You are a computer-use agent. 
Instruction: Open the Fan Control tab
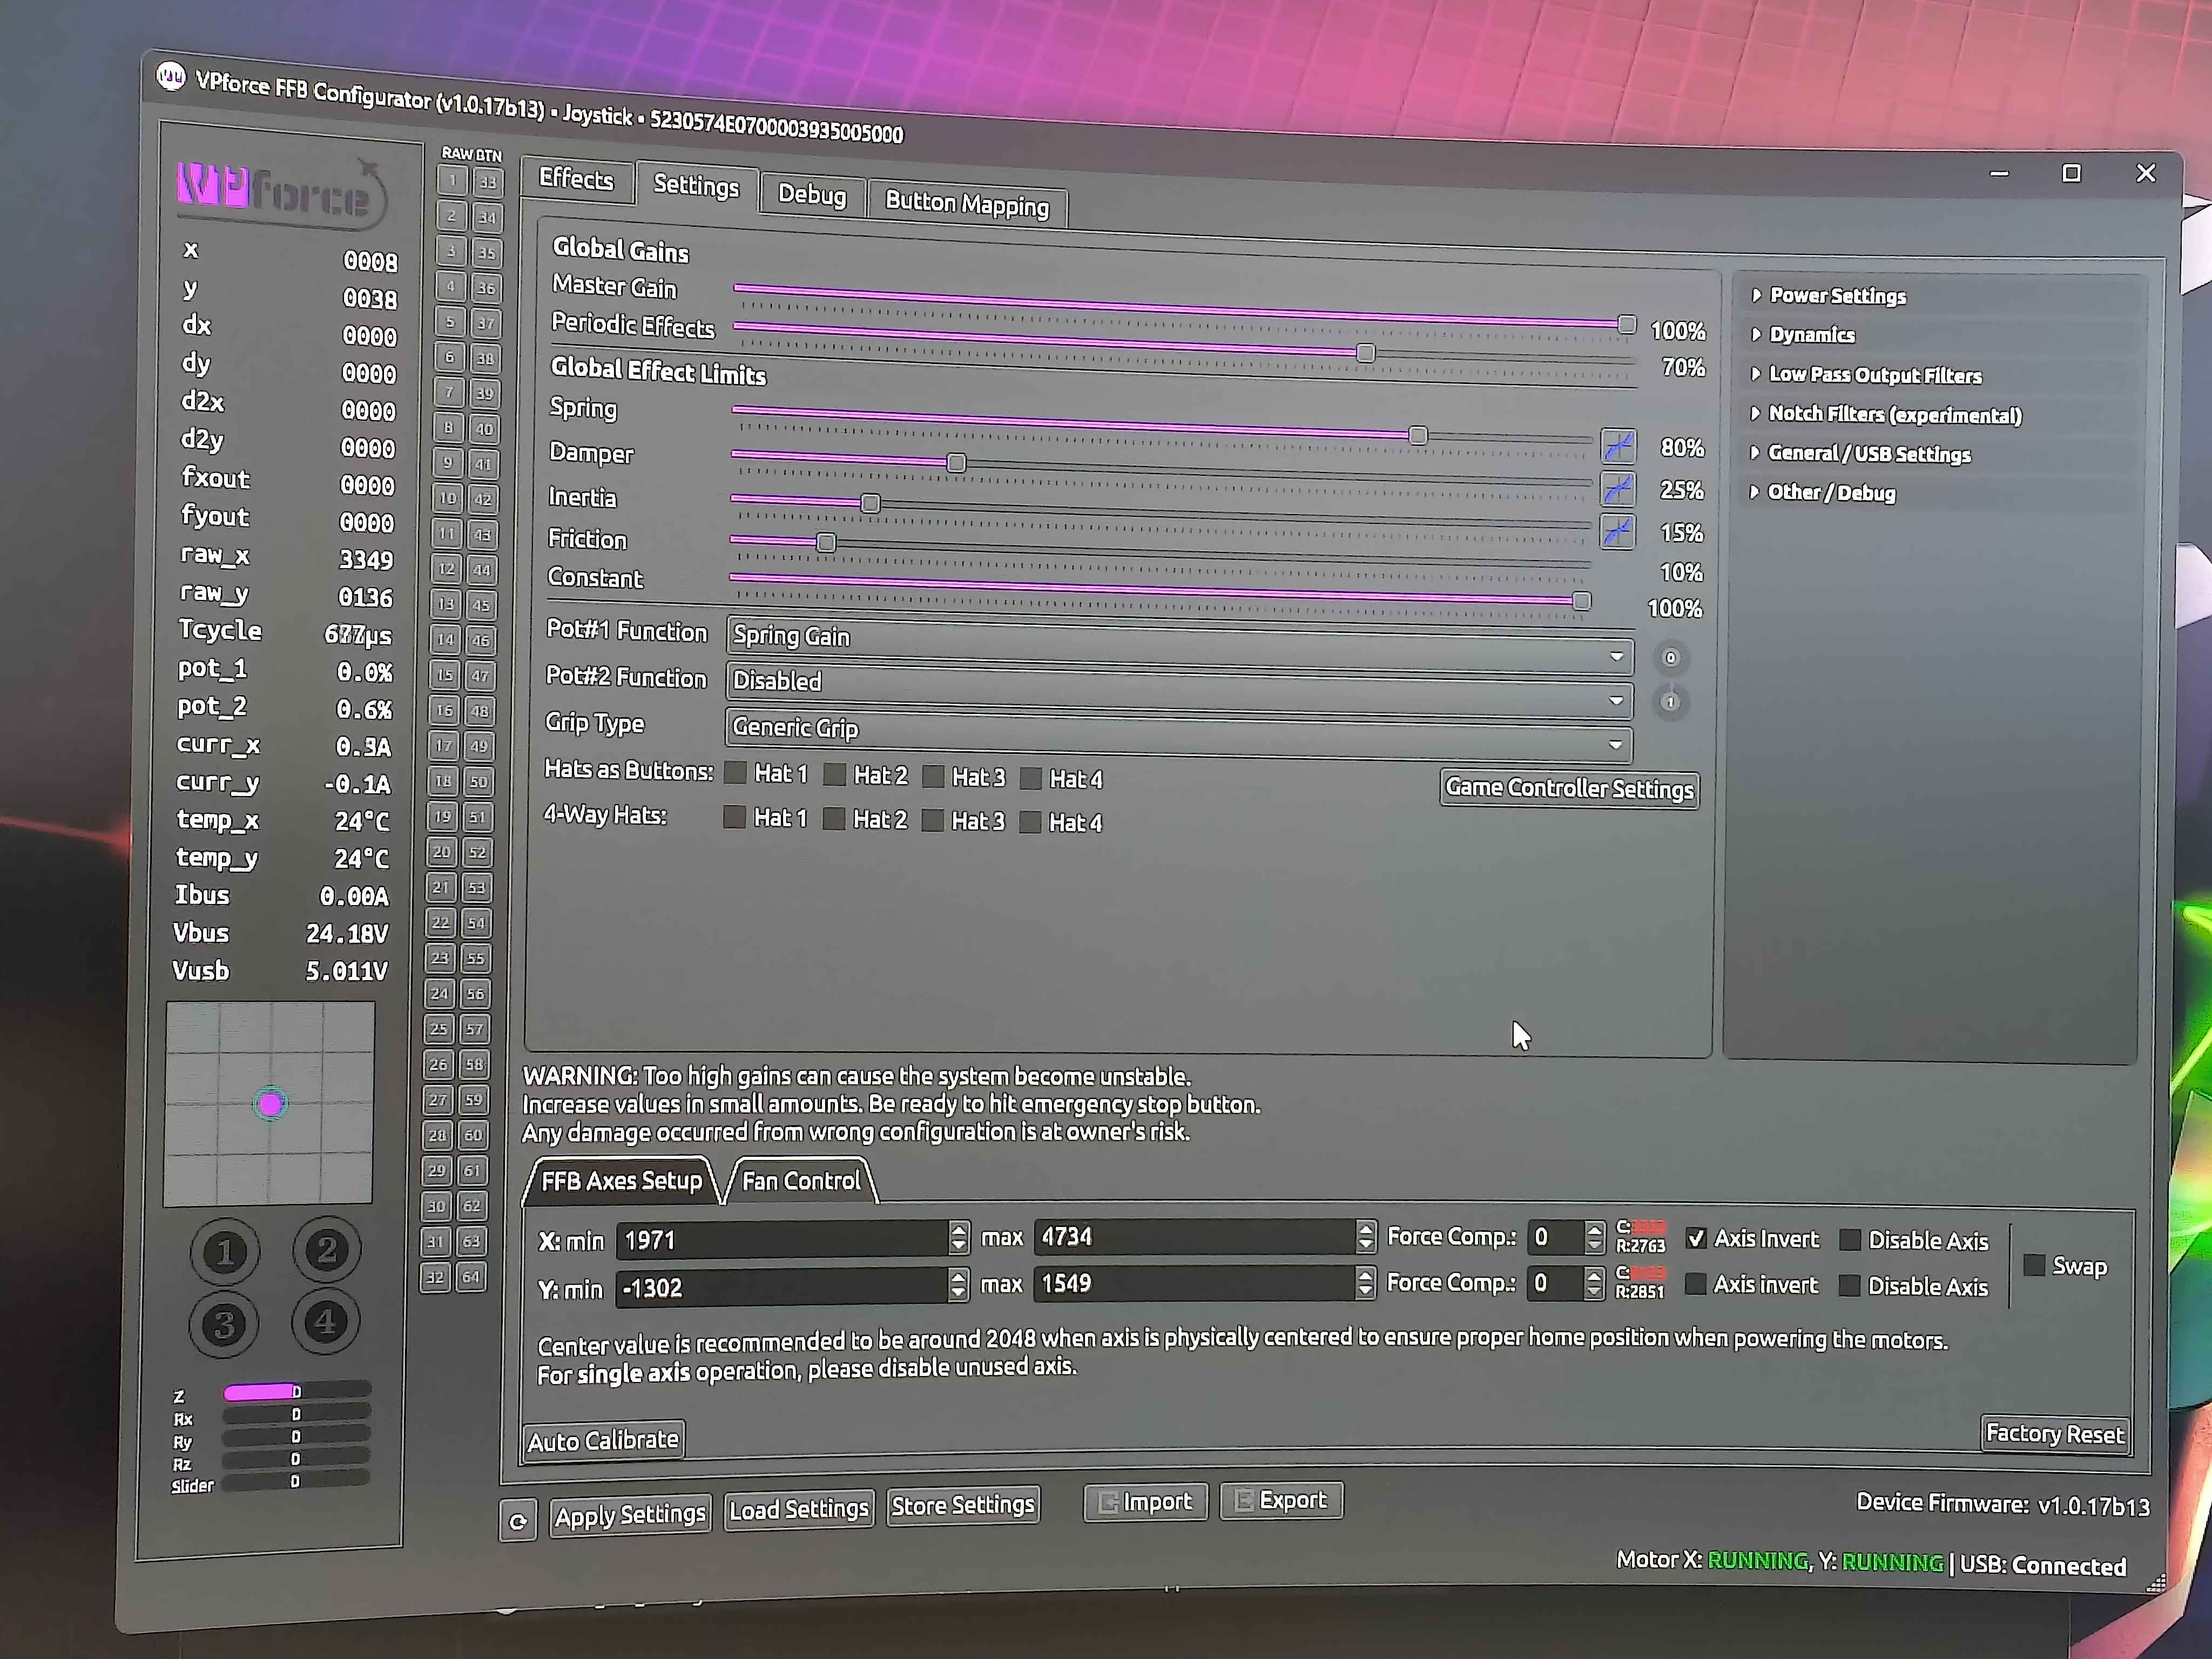point(801,1181)
